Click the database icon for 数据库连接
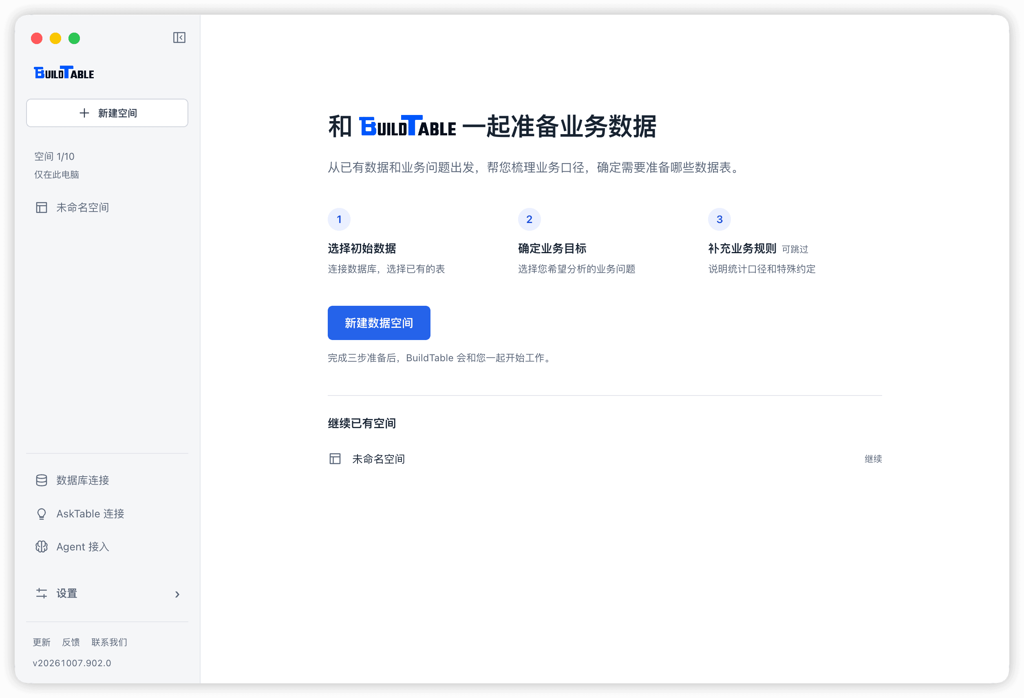This screenshot has height=698, width=1024. (42, 480)
